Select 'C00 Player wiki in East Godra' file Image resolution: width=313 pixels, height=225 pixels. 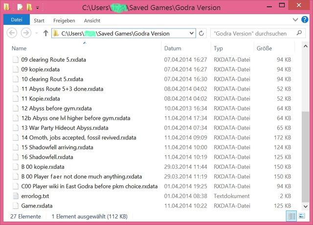pyautogui.click(x=89, y=186)
